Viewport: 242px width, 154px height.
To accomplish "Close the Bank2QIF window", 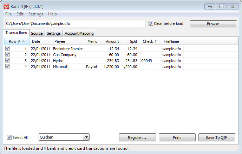I will coord(233,7).
